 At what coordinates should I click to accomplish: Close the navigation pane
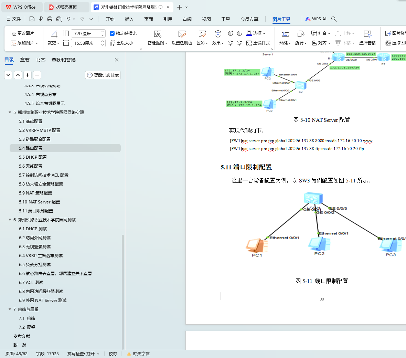pyautogui.click(x=117, y=60)
